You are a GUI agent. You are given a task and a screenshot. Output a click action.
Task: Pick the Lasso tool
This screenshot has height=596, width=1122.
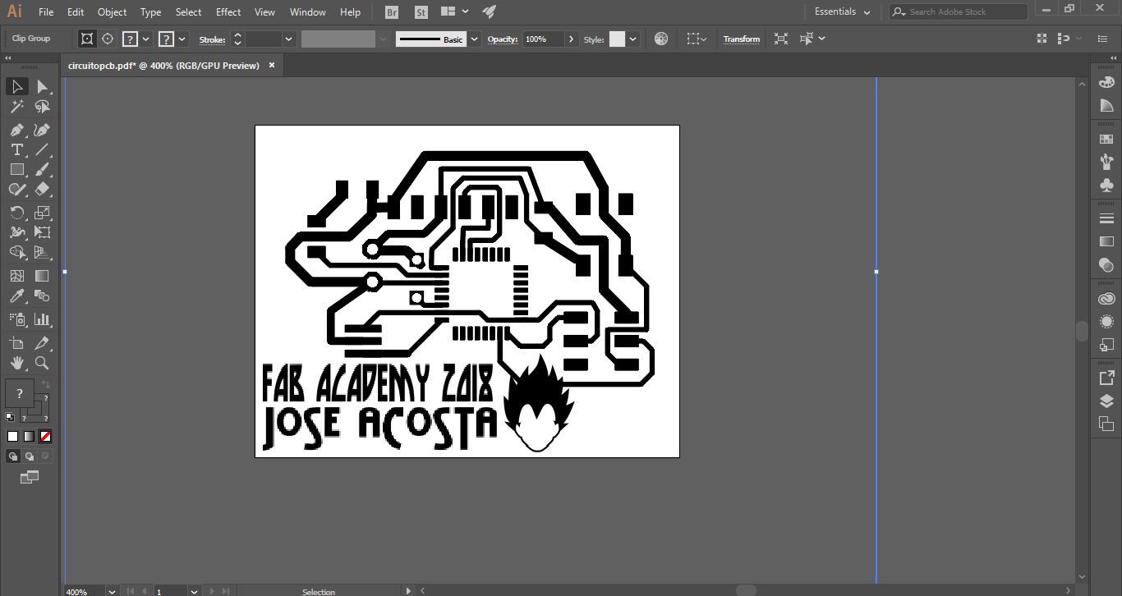click(42, 107)
